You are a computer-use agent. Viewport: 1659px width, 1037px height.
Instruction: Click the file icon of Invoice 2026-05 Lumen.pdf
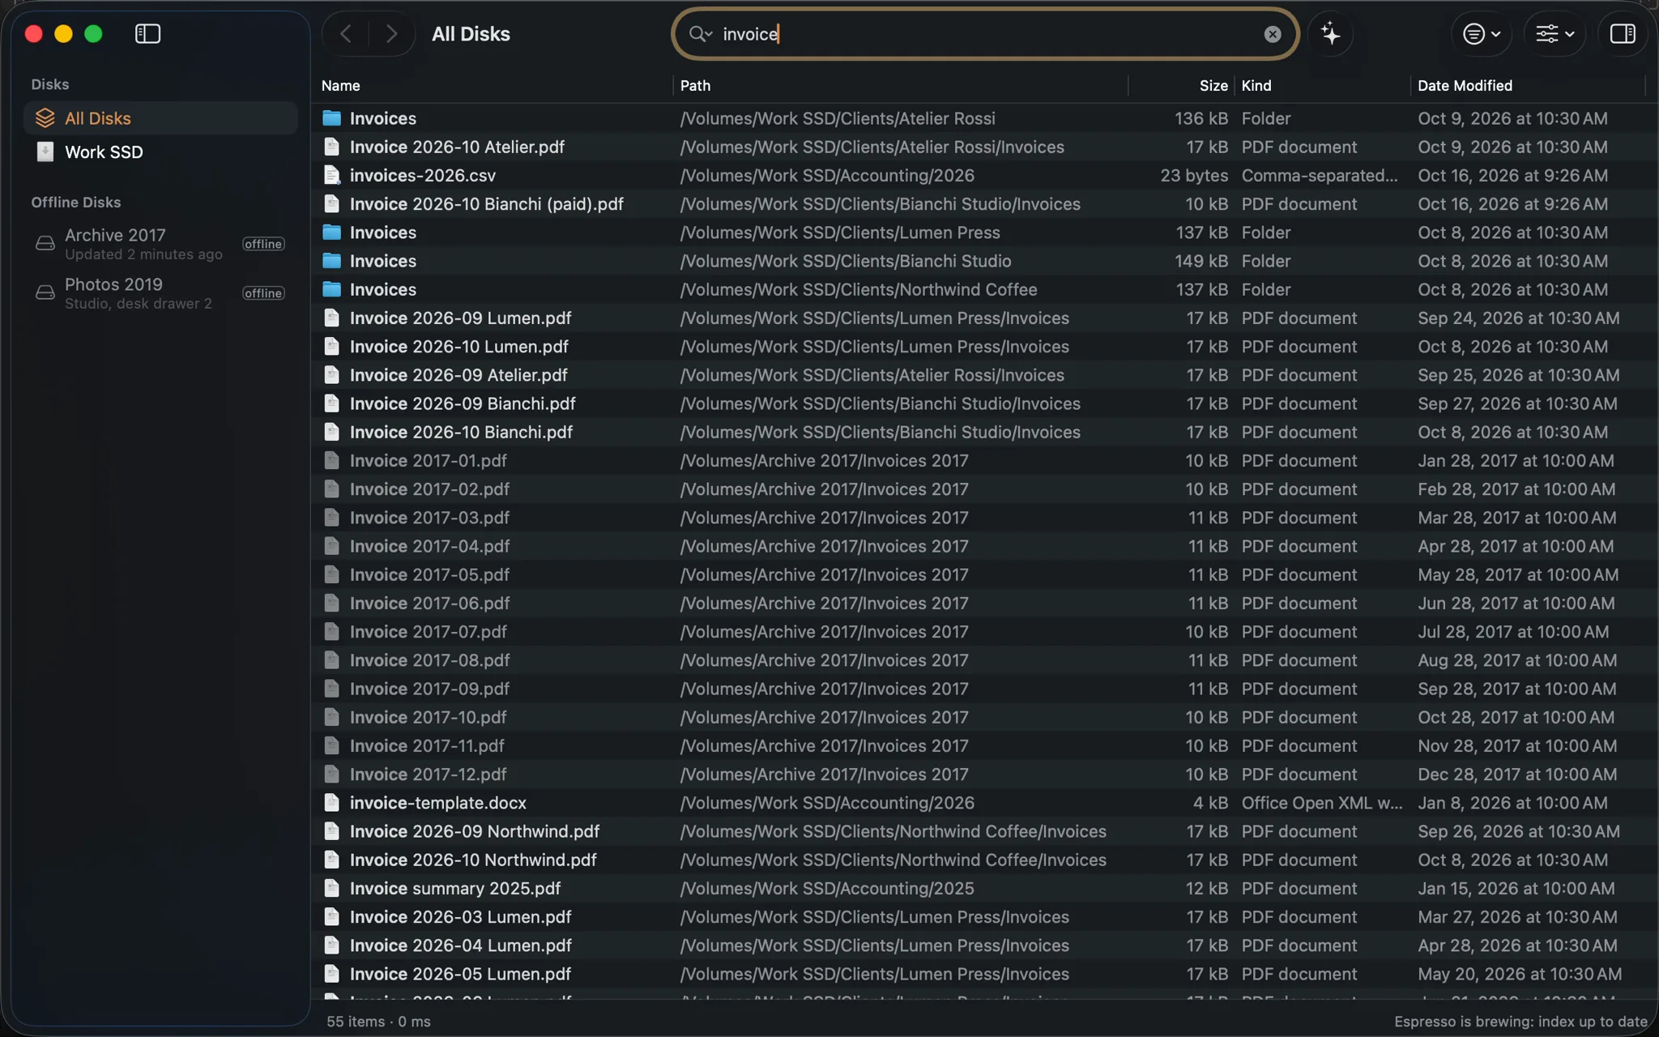coord(331,974)
